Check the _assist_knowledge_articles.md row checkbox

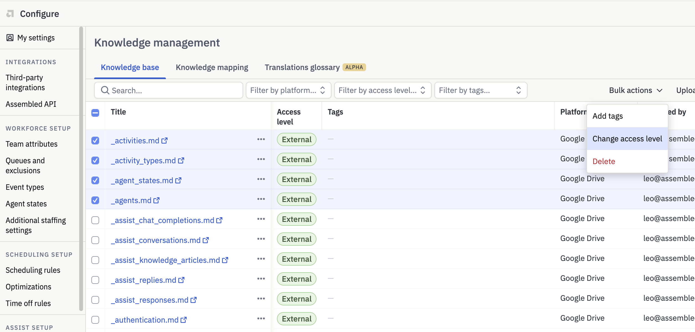pos(95,260)
